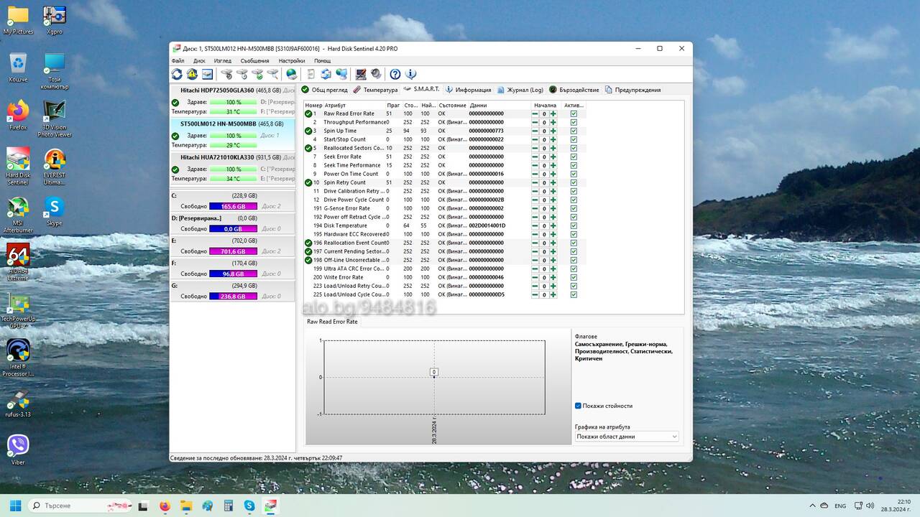Open the rufus-3.13 desktop icon
The image size is (920, 517).
tap(18, 404)
